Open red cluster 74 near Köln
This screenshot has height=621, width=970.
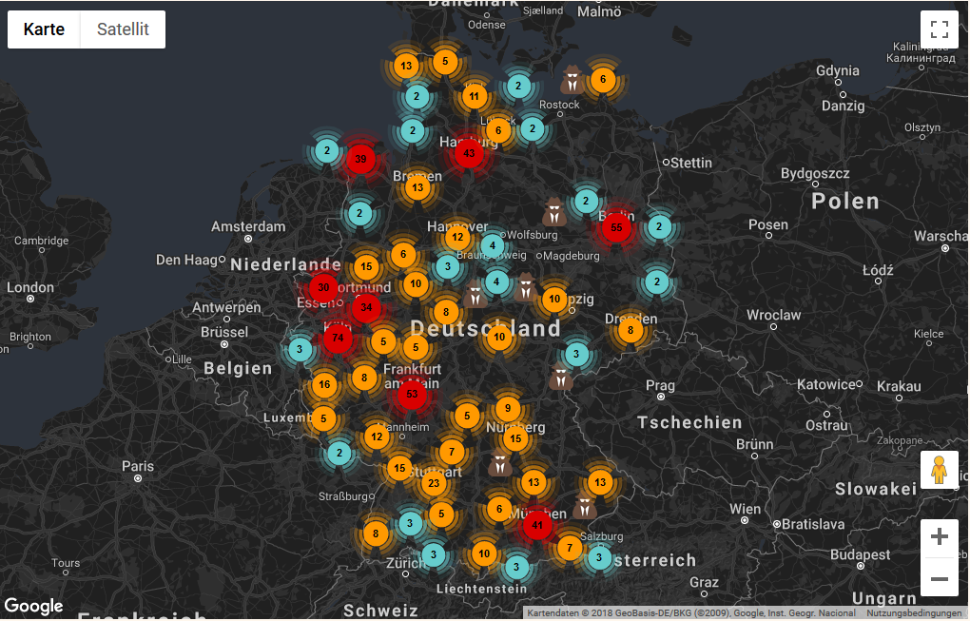[x=338, y=339]
